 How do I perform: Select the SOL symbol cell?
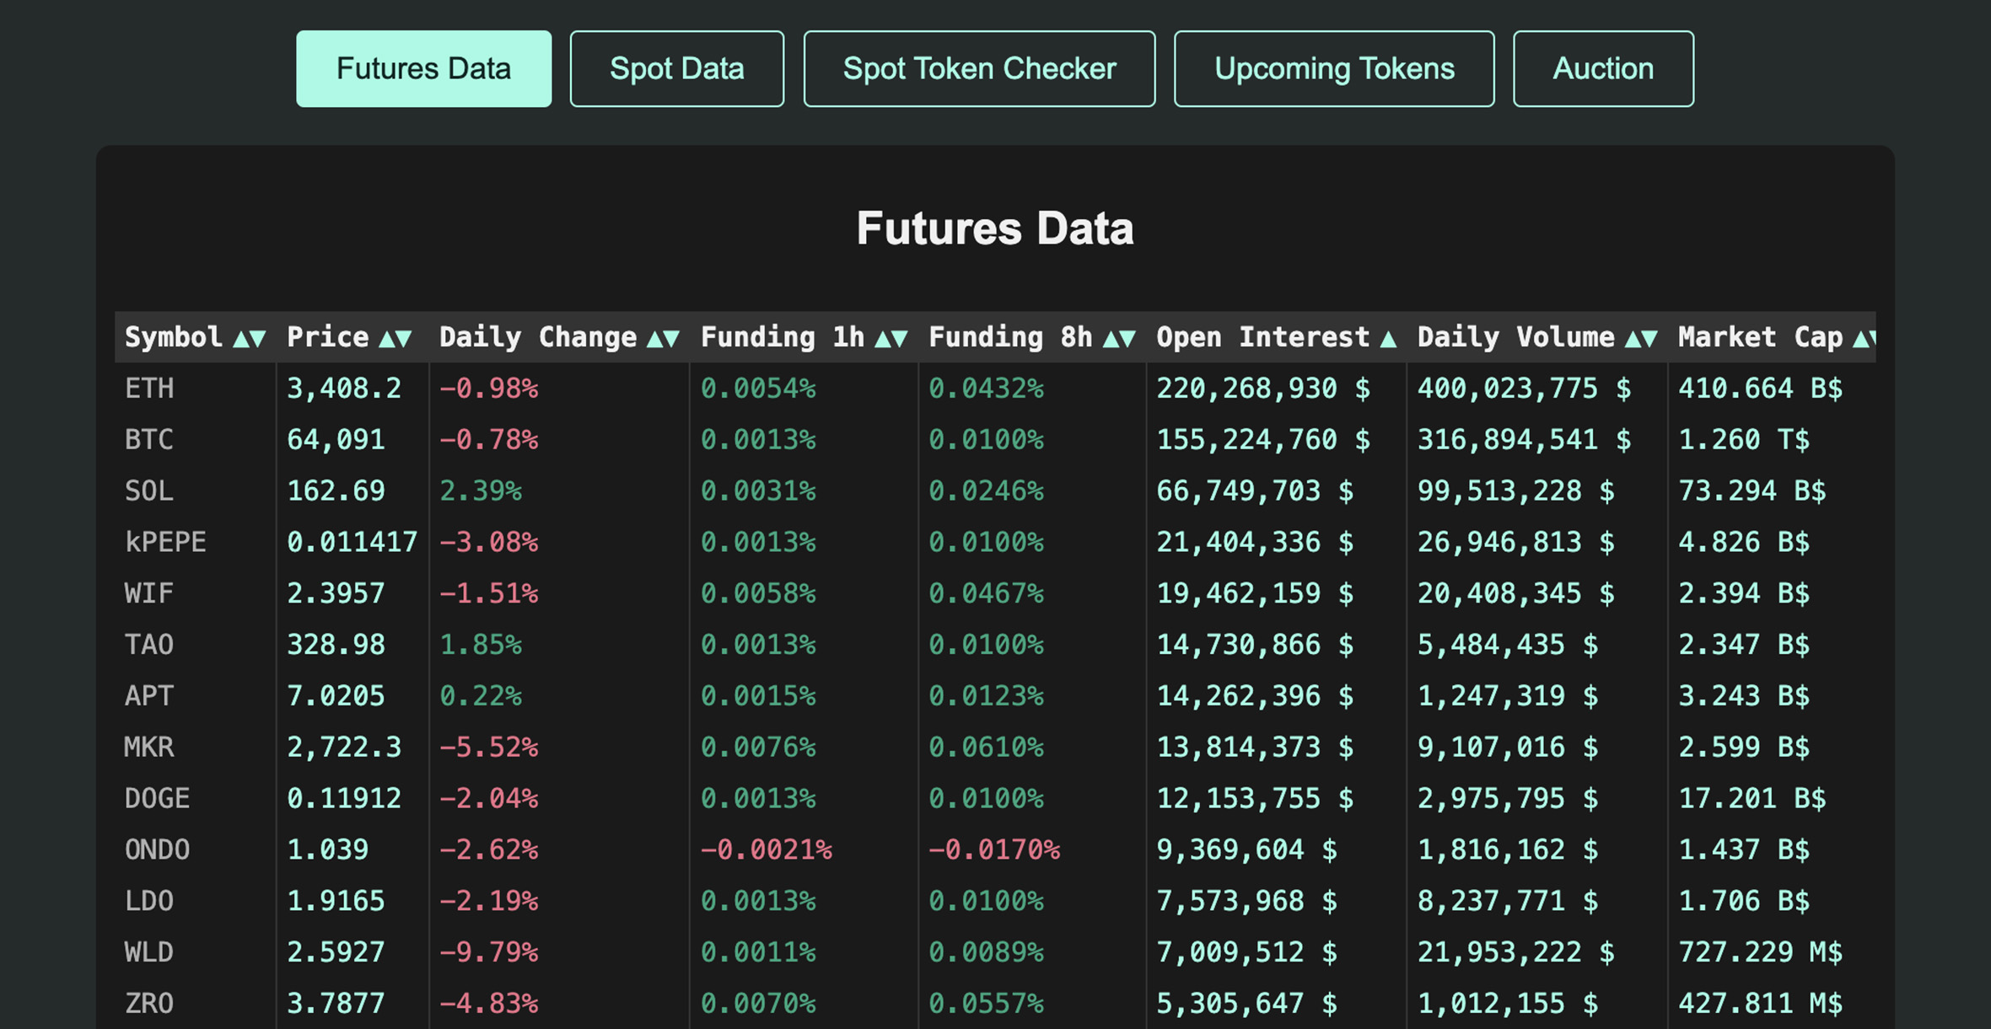[x=149, y=491]
